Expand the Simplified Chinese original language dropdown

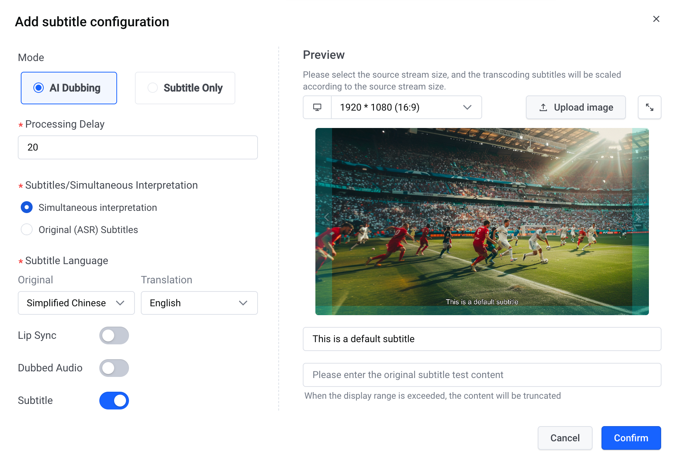(76, 303)
